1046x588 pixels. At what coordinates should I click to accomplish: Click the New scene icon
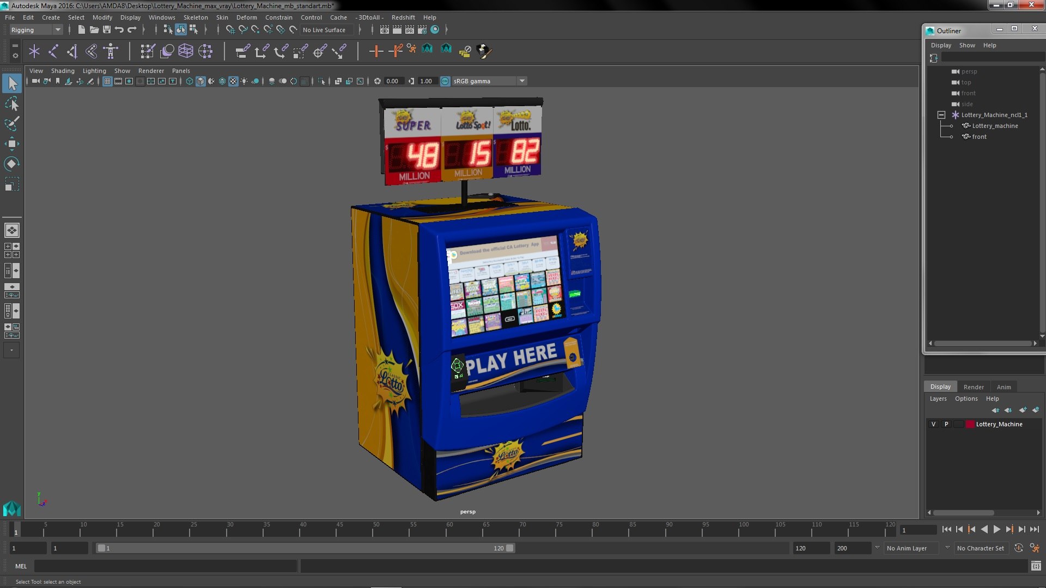[82, 30]
